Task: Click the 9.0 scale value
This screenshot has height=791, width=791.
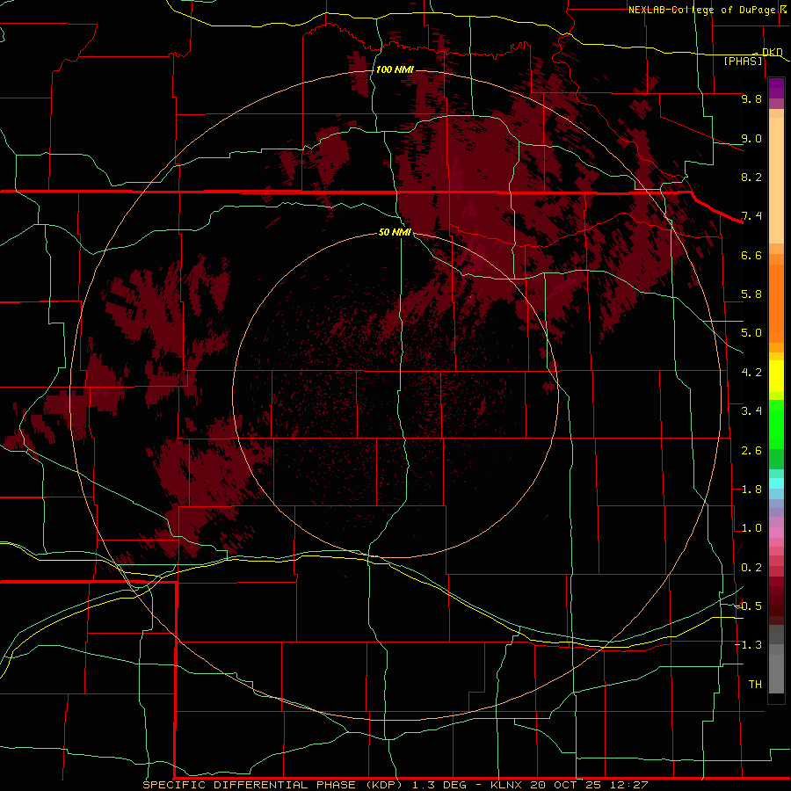Action: [751, 138]
